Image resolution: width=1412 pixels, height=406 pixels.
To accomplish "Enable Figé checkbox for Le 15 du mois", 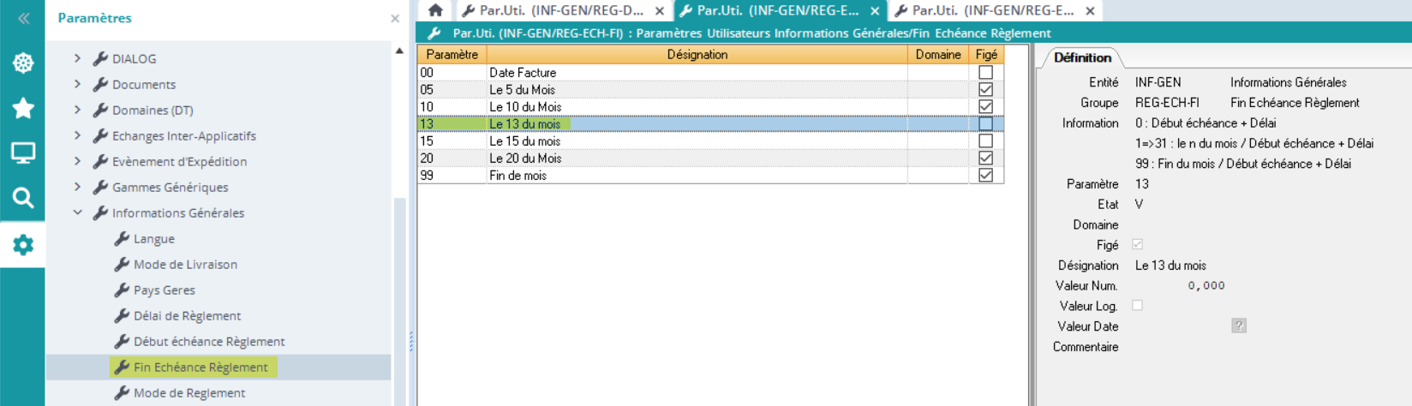I will 985,141.
